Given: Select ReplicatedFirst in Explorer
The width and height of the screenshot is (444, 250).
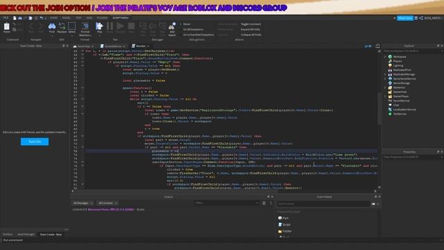Looking at the screenshot, I should click(402, 69).
